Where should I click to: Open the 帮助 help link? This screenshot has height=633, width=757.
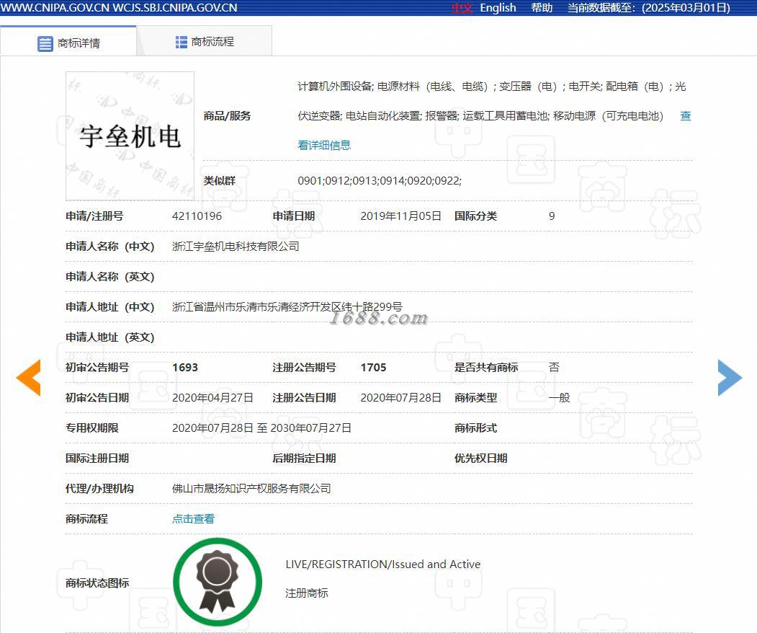(542, 8)
